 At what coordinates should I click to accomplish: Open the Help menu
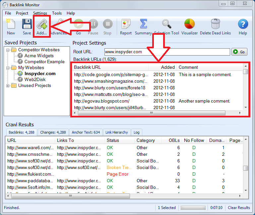[x=71, y=13]
